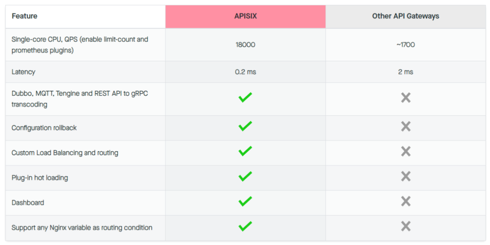Image resolution: width=490 pixels, height=245 pixels.
Task: Click the 18000 QPS value cell
Action: [x=245, y=44]
